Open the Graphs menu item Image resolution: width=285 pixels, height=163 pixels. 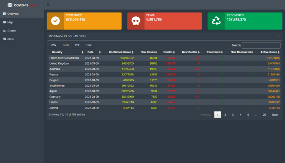(22, 31)
